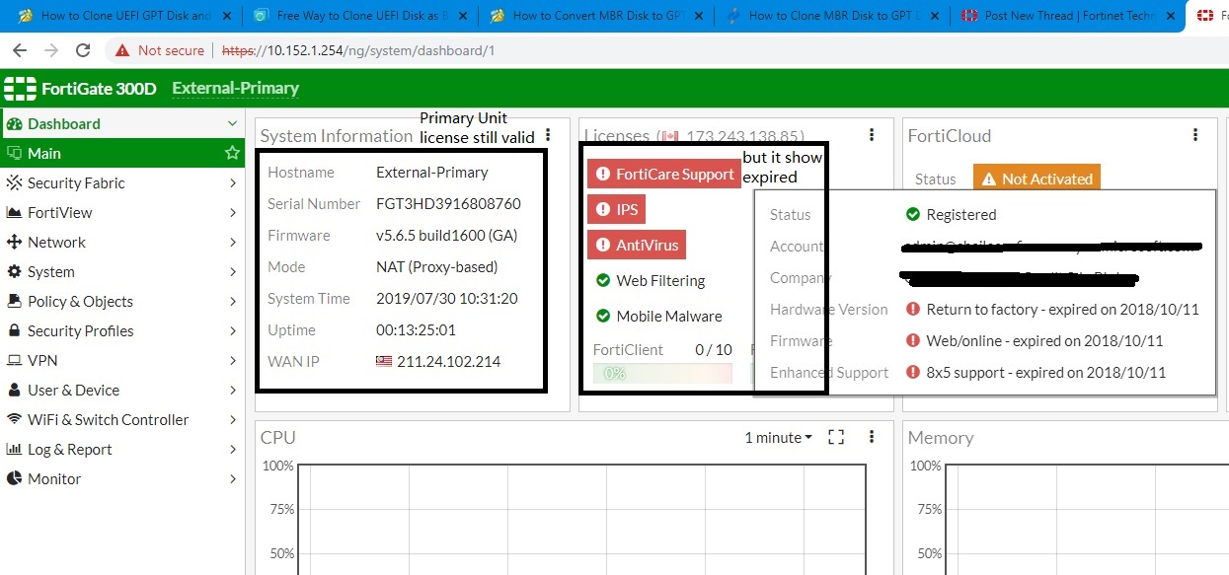Open FortiCloud widget options menu
This screenshot has width=1229, height=575.
click(x=1195, y=135)
